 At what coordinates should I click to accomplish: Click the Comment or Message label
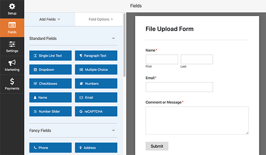(163, 102)
